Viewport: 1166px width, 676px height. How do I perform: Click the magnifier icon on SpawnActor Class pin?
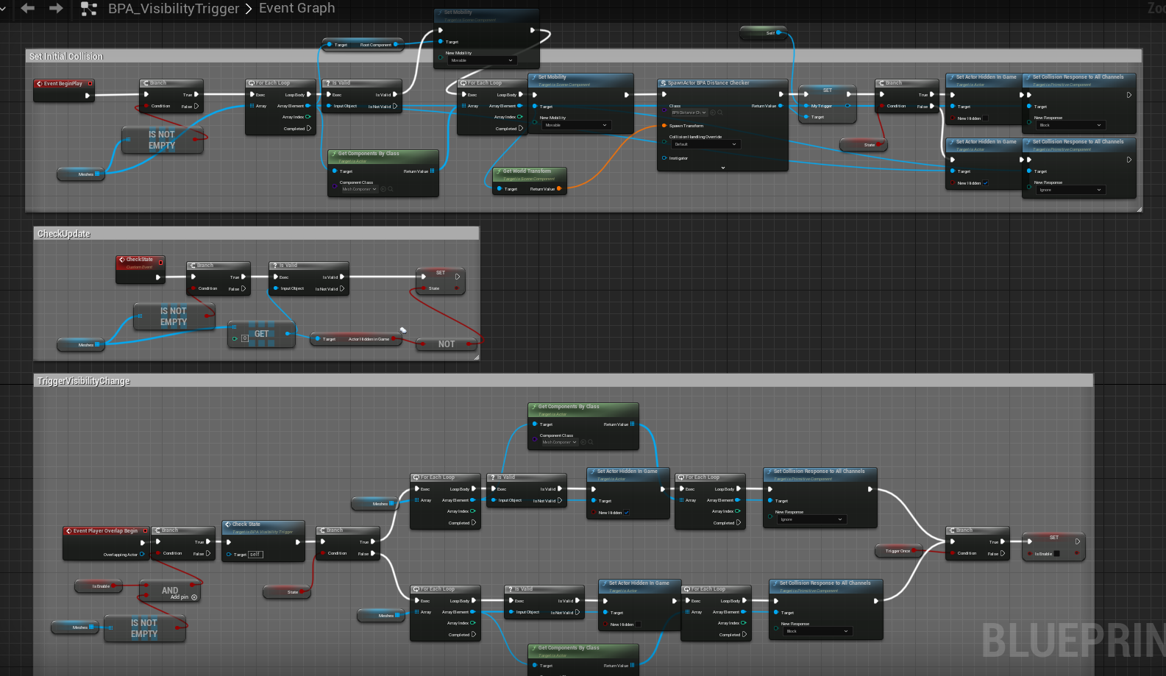[719, 113]
